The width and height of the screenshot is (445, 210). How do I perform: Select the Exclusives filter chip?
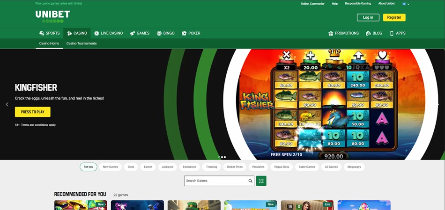[x=190, y=167]
